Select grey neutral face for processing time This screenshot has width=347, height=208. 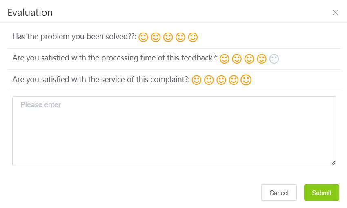[x=274, y=59]
